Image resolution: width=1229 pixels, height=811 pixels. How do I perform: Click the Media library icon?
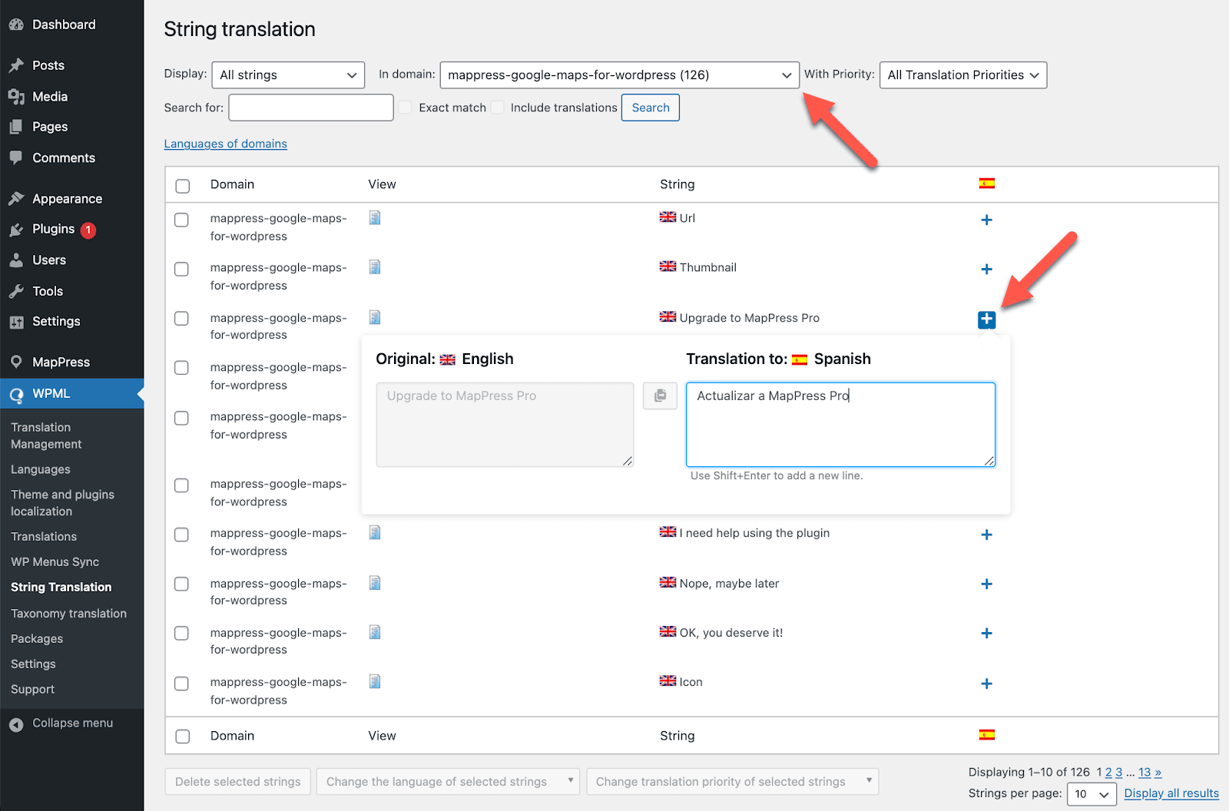point(16,97)
